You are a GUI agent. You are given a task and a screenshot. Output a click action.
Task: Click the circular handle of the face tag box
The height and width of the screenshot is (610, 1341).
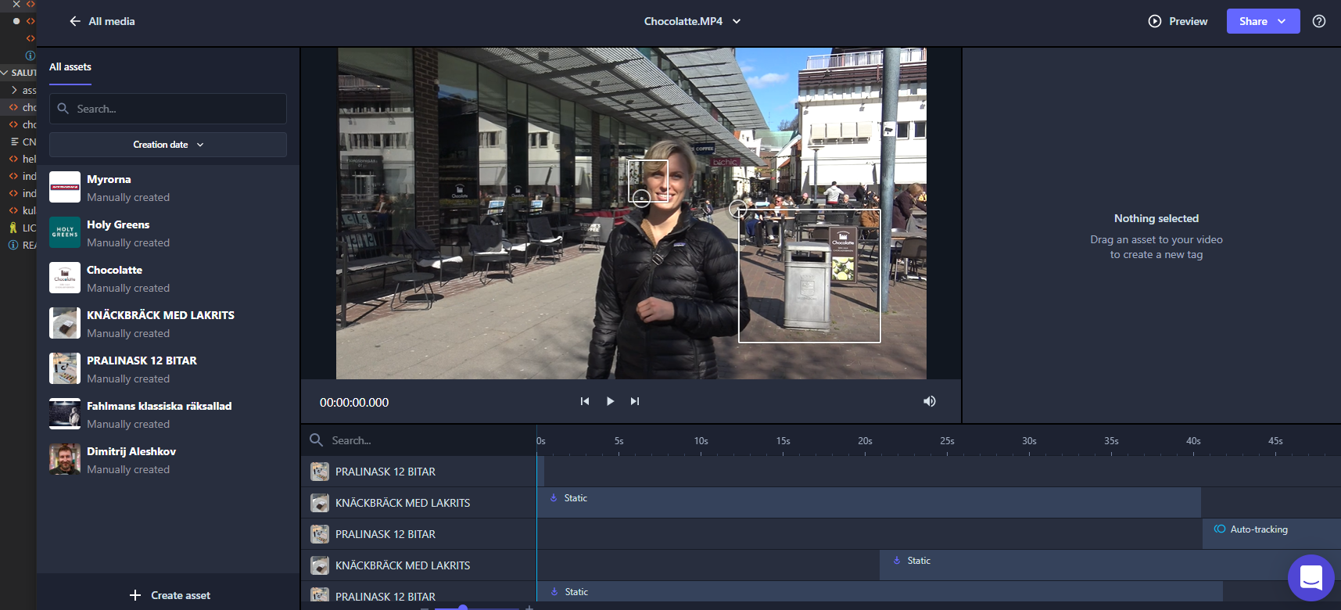641,199
